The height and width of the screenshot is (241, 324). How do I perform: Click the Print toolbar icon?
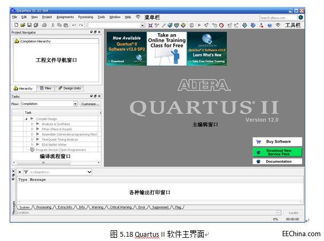pos(44,25)
